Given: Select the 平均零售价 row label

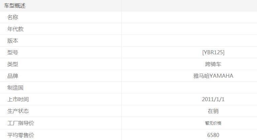Looking at the screenshot, I should point(21,135).
